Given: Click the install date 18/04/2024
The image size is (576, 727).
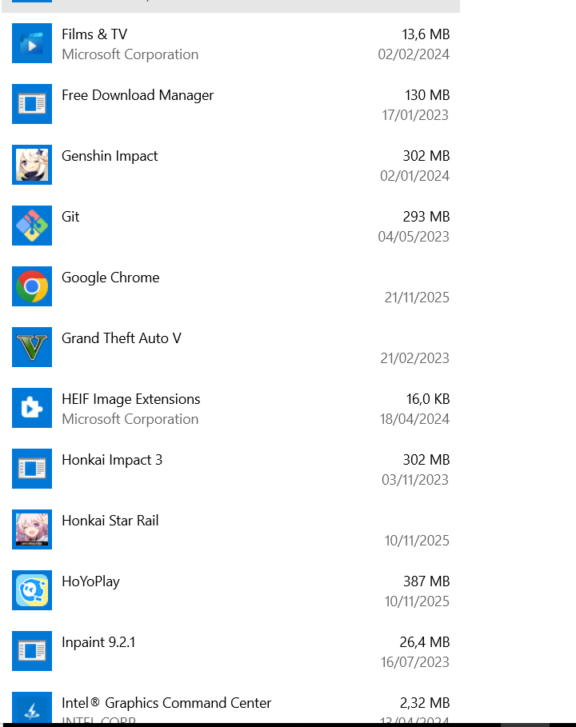Looking at the screenshot, I should (414, 419).
